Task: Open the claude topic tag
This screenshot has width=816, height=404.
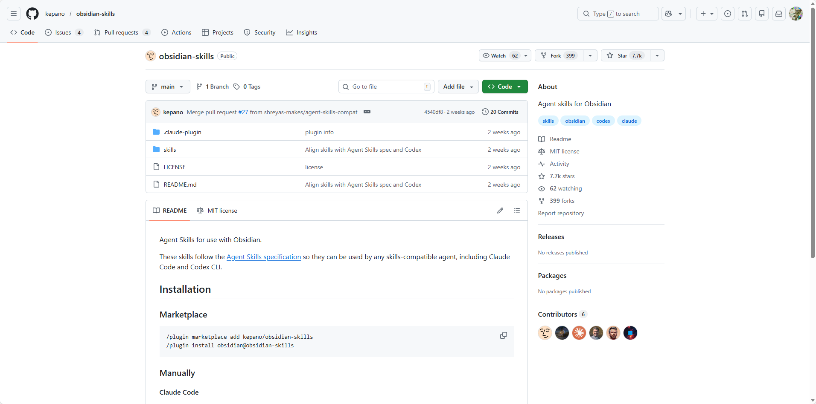Action: click(629, 121)
